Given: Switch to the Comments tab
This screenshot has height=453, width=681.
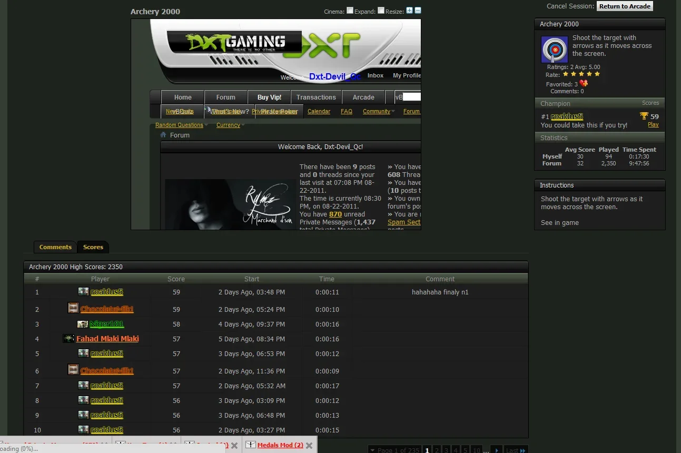Looking at the screenshot, I should [x=55, y=247].
